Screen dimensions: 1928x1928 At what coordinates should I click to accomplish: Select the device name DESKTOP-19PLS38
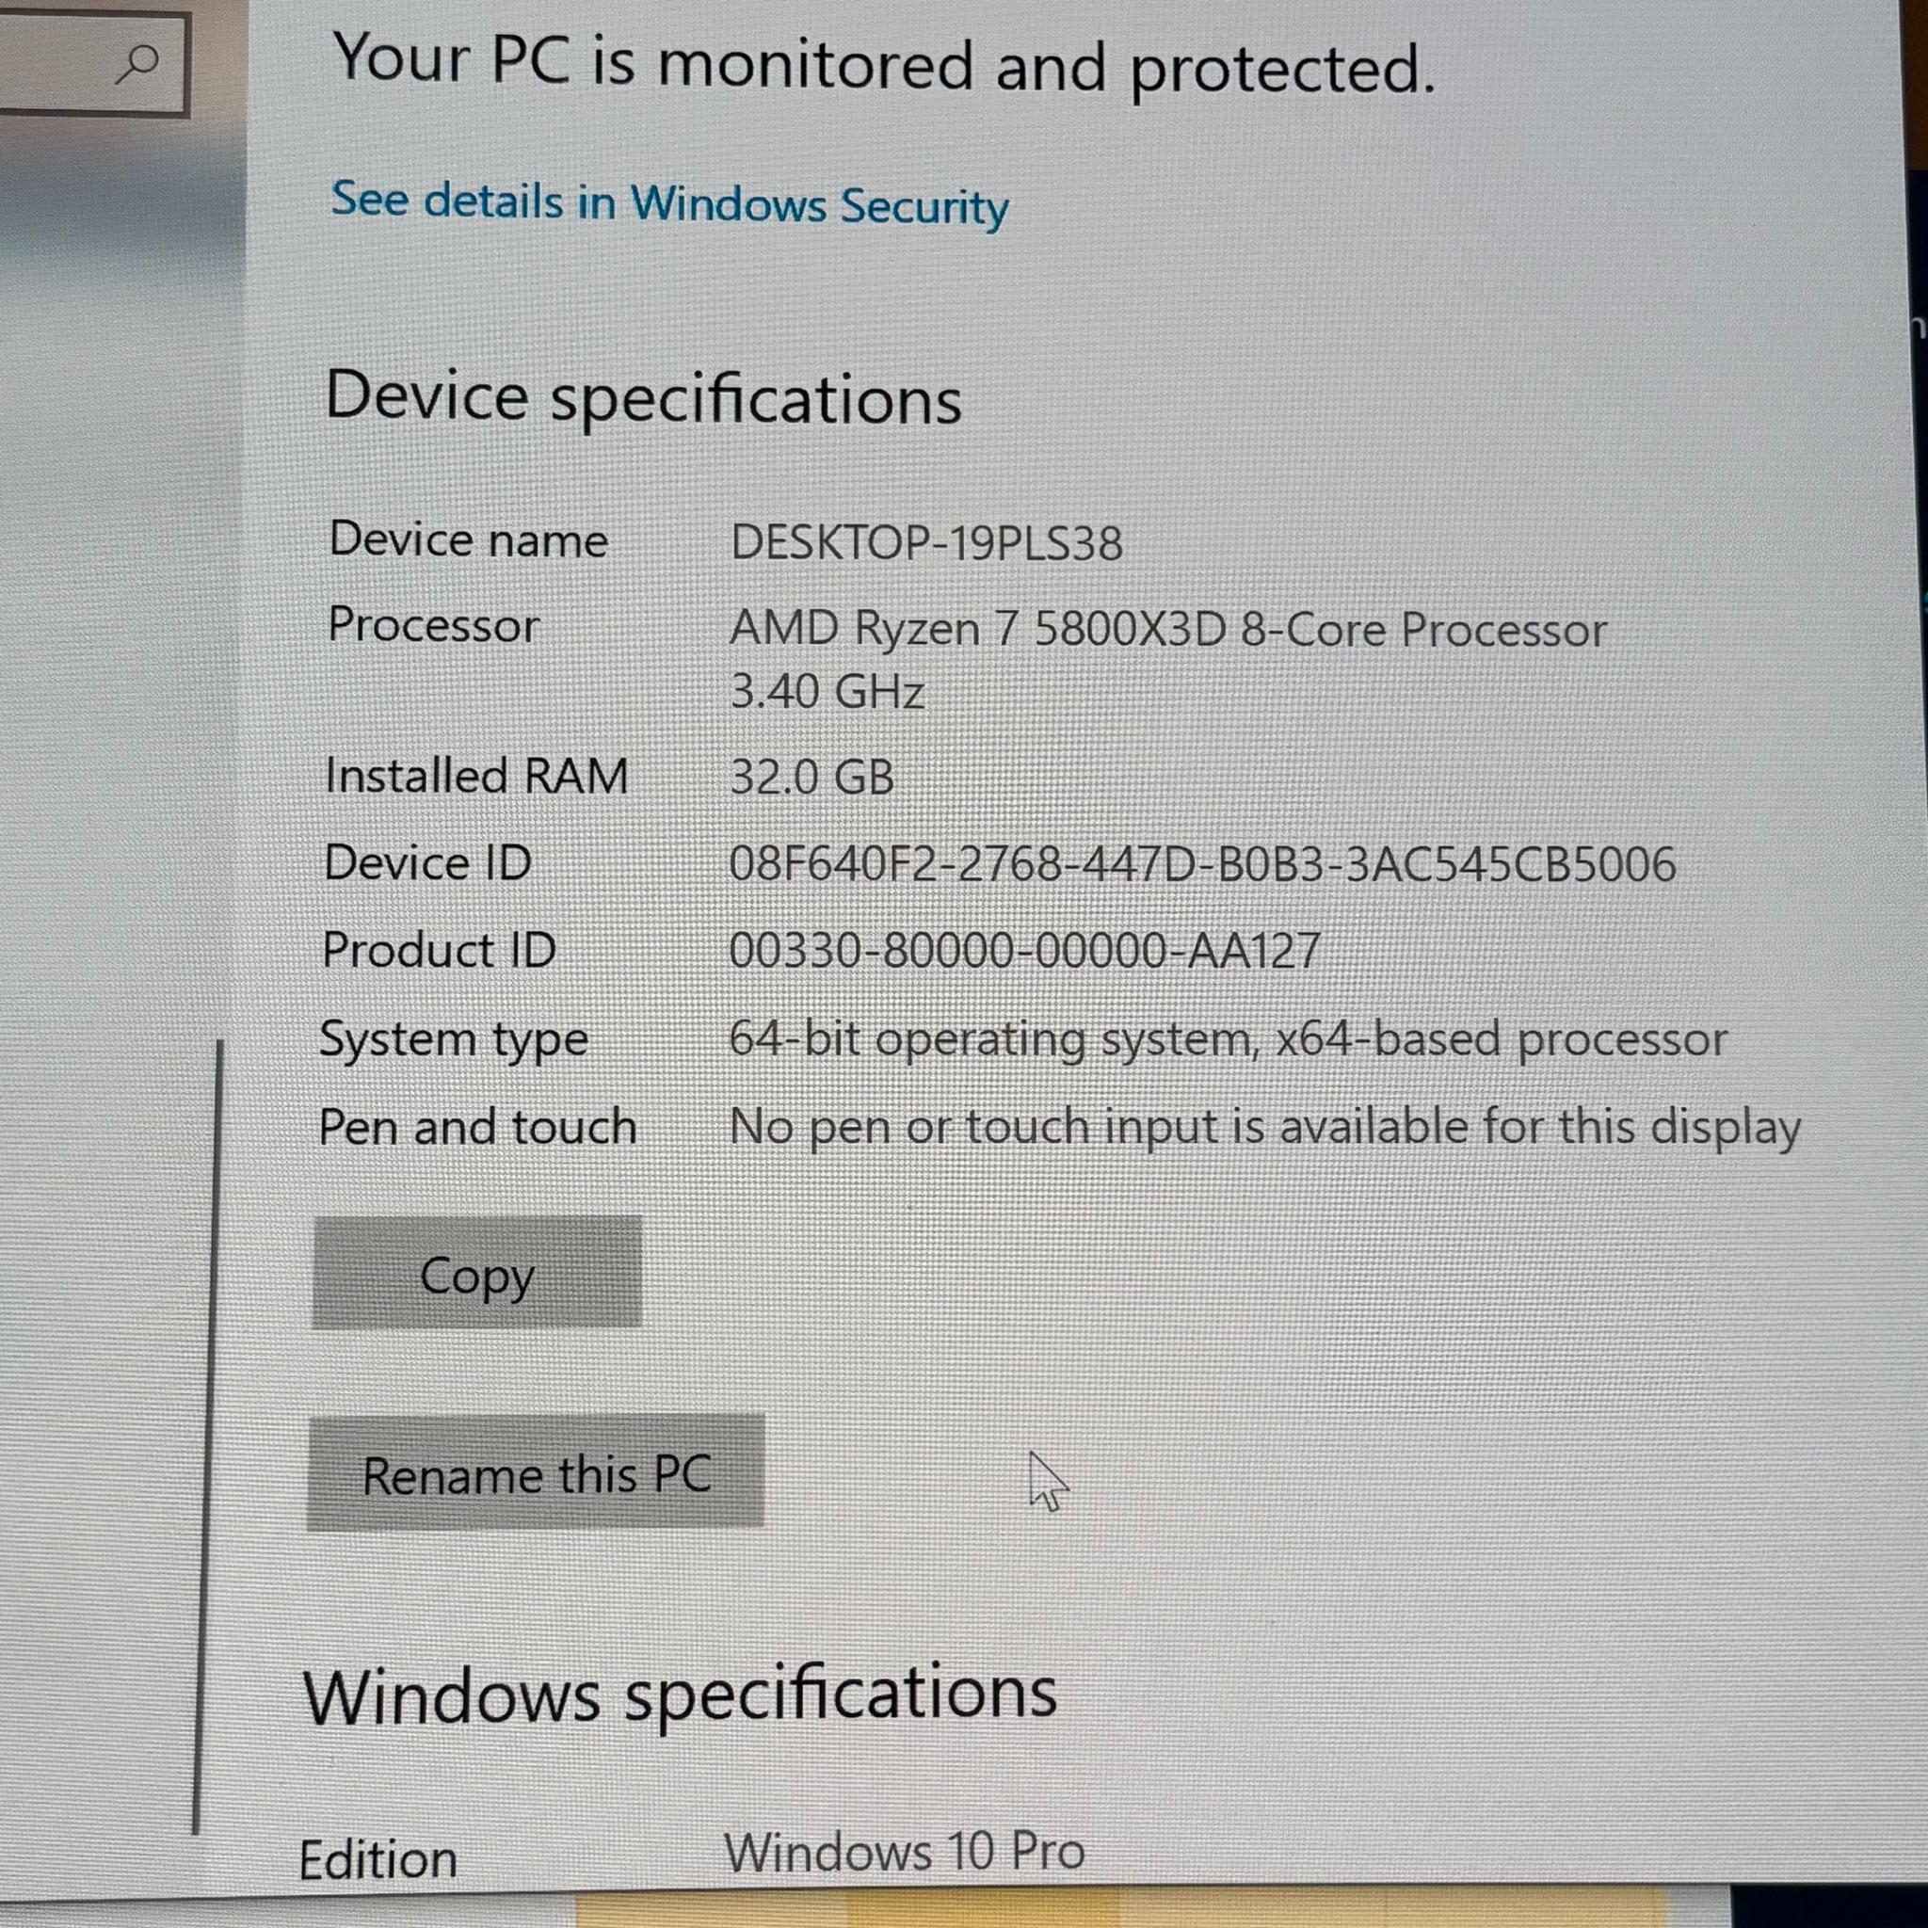tap(926, 544)
